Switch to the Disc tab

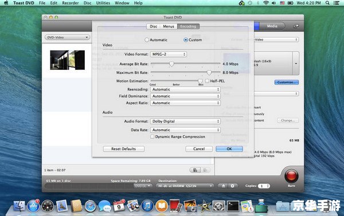pos(153,26)
